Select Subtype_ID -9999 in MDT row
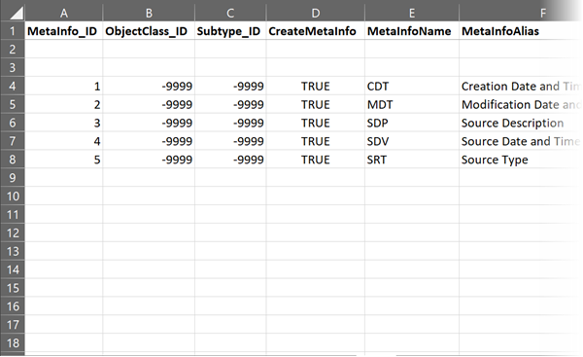 click(x=230, y=104)
